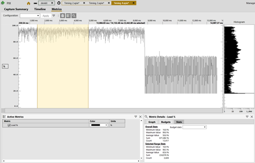Close the Timing 3.xpix tab
The height and width of the screenshot is (163, 255).
(109, 3)
